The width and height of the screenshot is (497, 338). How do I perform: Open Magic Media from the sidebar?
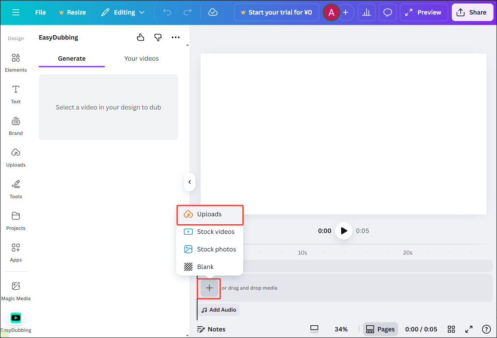[x=15, y=290]
